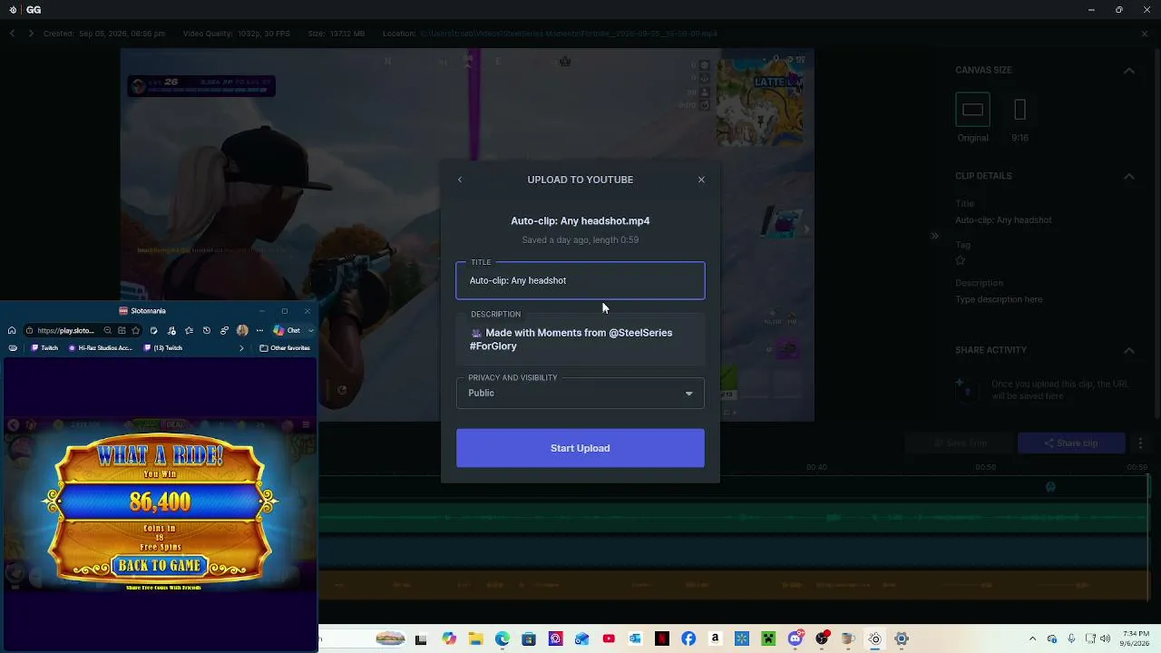The height and width of the screenshot is (653, 1161).
Task: Open the Other favorites folder
Action: 285,348
